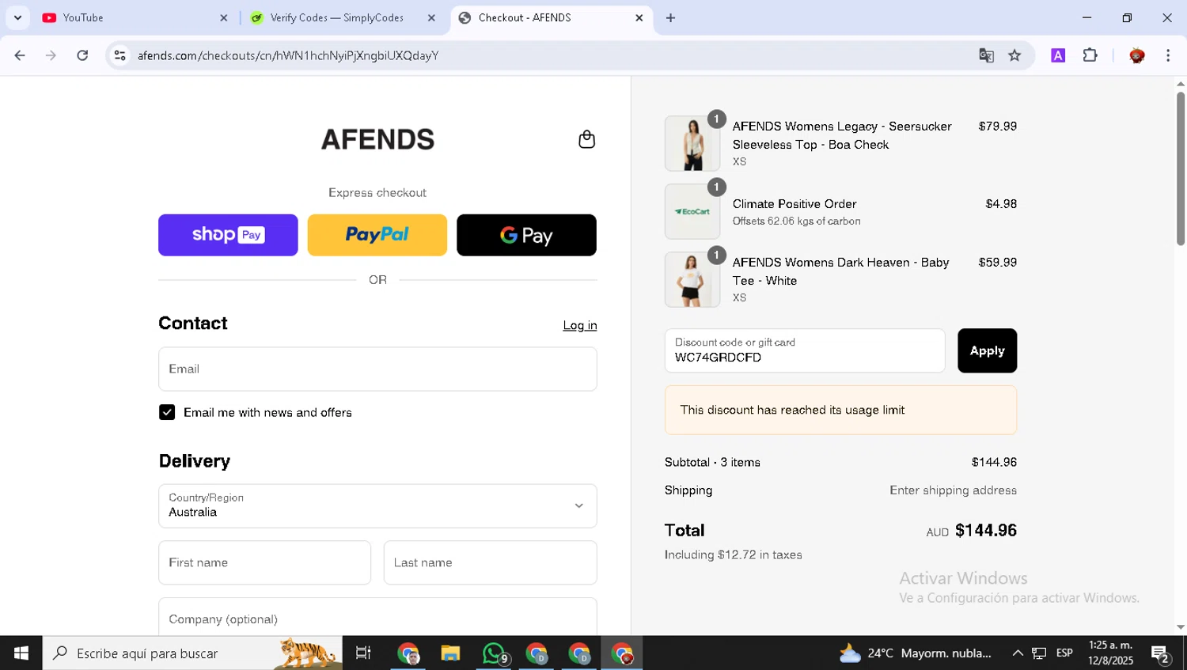Image resolution: width=1187 pixels, height=670 pixels.
Task: Go back to the previous page
Action: (x=20, y=55)
